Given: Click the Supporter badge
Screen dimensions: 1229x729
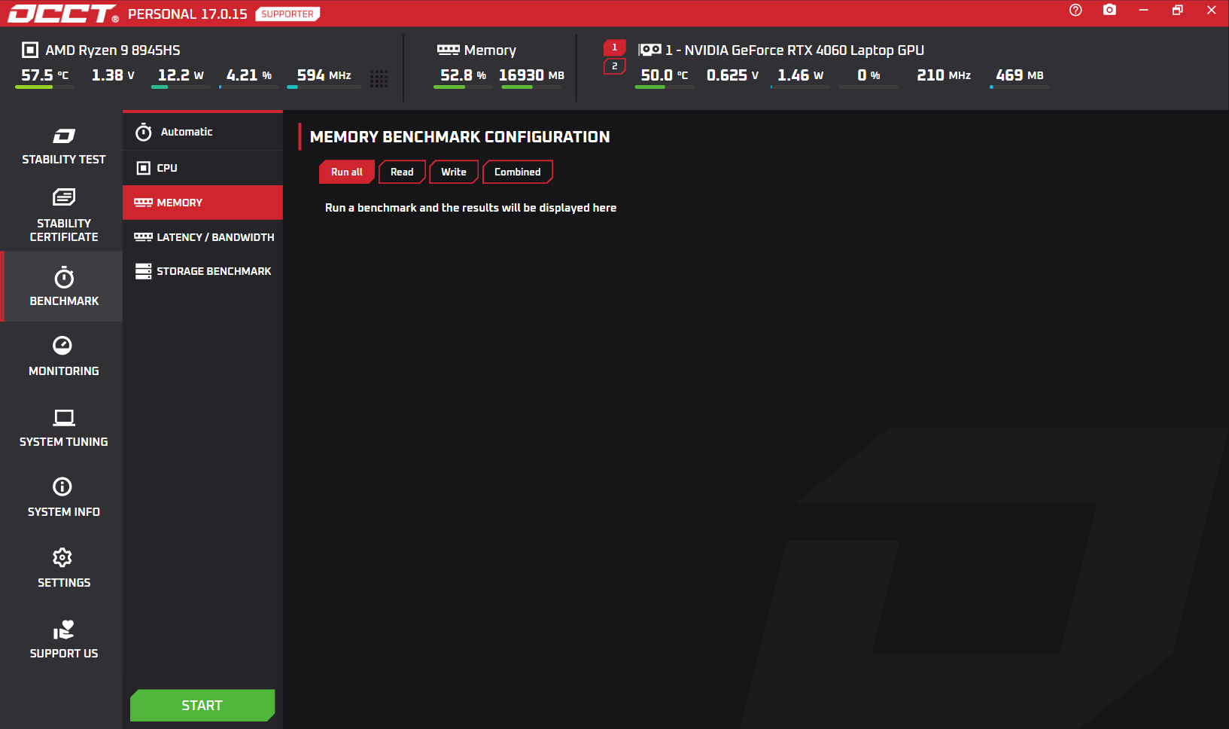Looking at the screenshot, I should pyautogui.click(x=287, y=14).
